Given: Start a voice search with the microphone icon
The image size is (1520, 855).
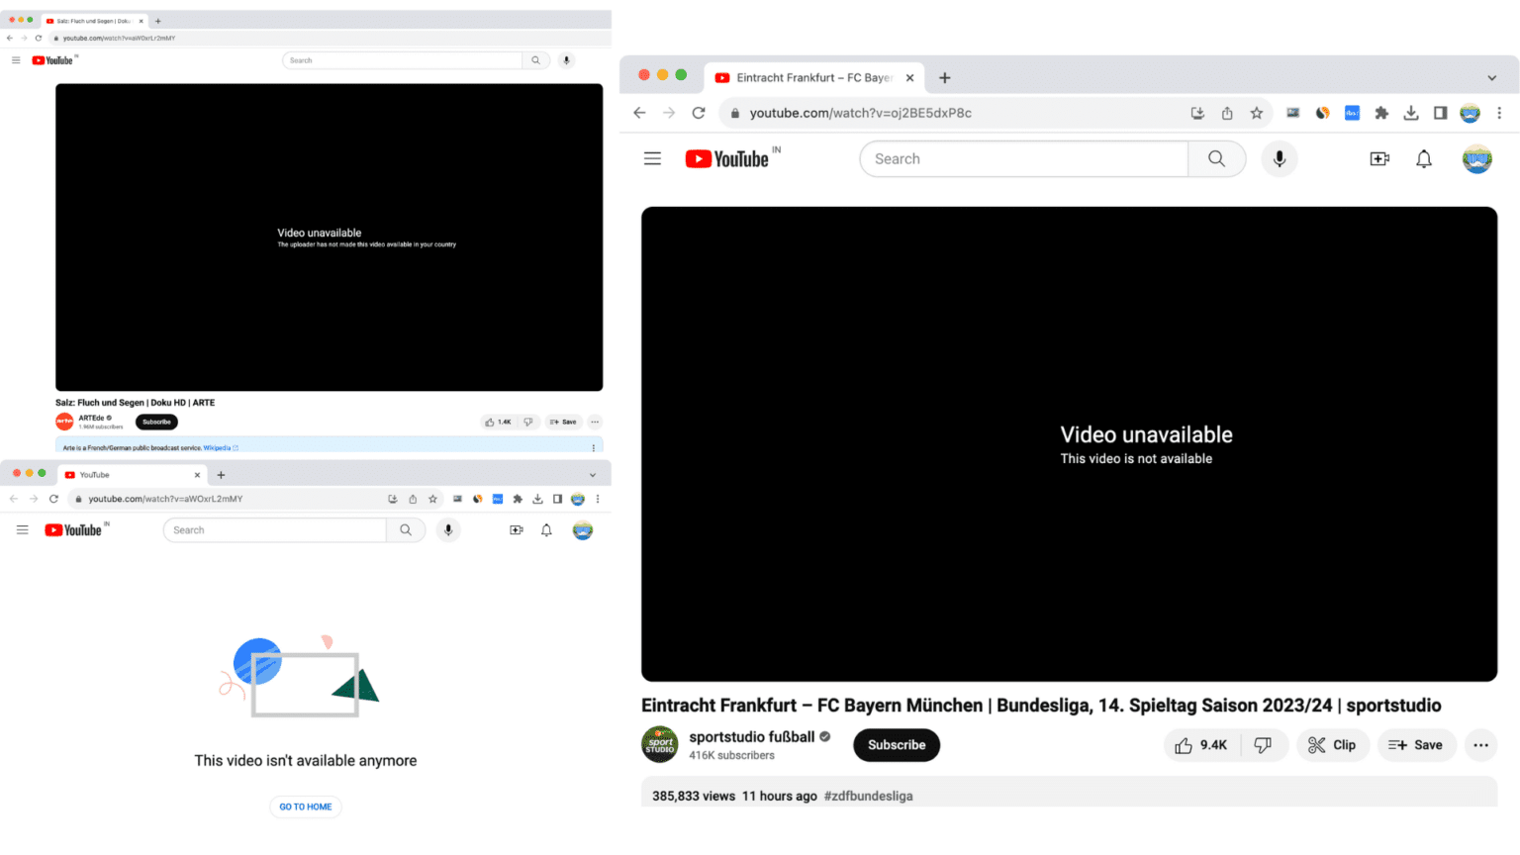Looking at the screenshot, I should [x=1280, y=158].
